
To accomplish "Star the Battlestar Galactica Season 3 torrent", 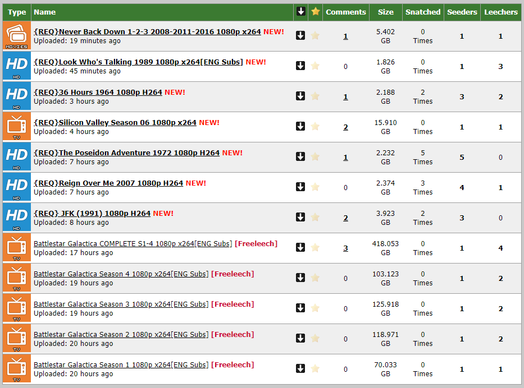I will coord(315,308).
